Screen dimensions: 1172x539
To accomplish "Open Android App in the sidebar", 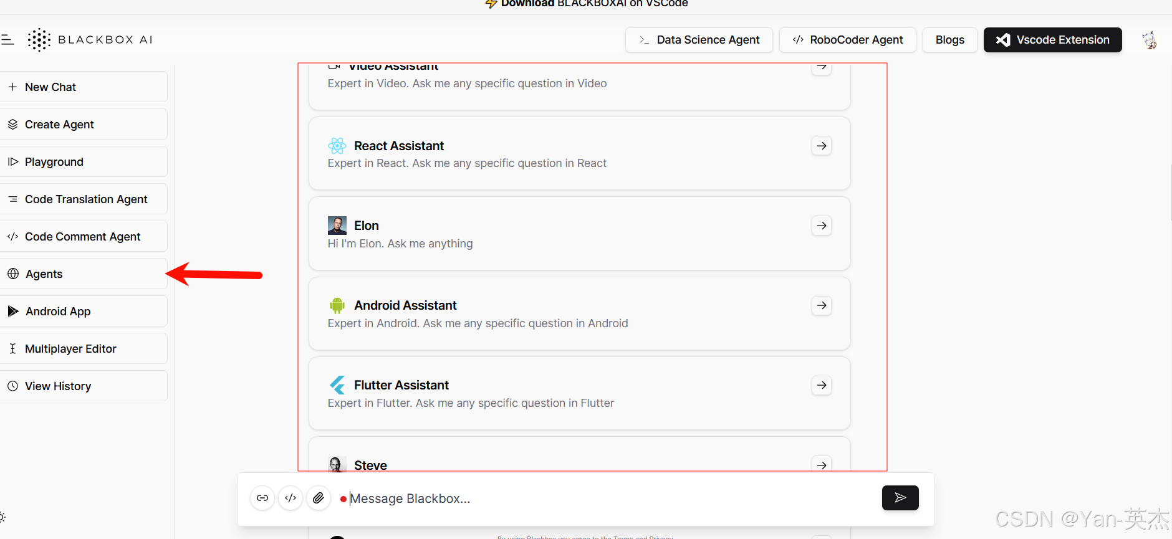I will pos(84,312).
